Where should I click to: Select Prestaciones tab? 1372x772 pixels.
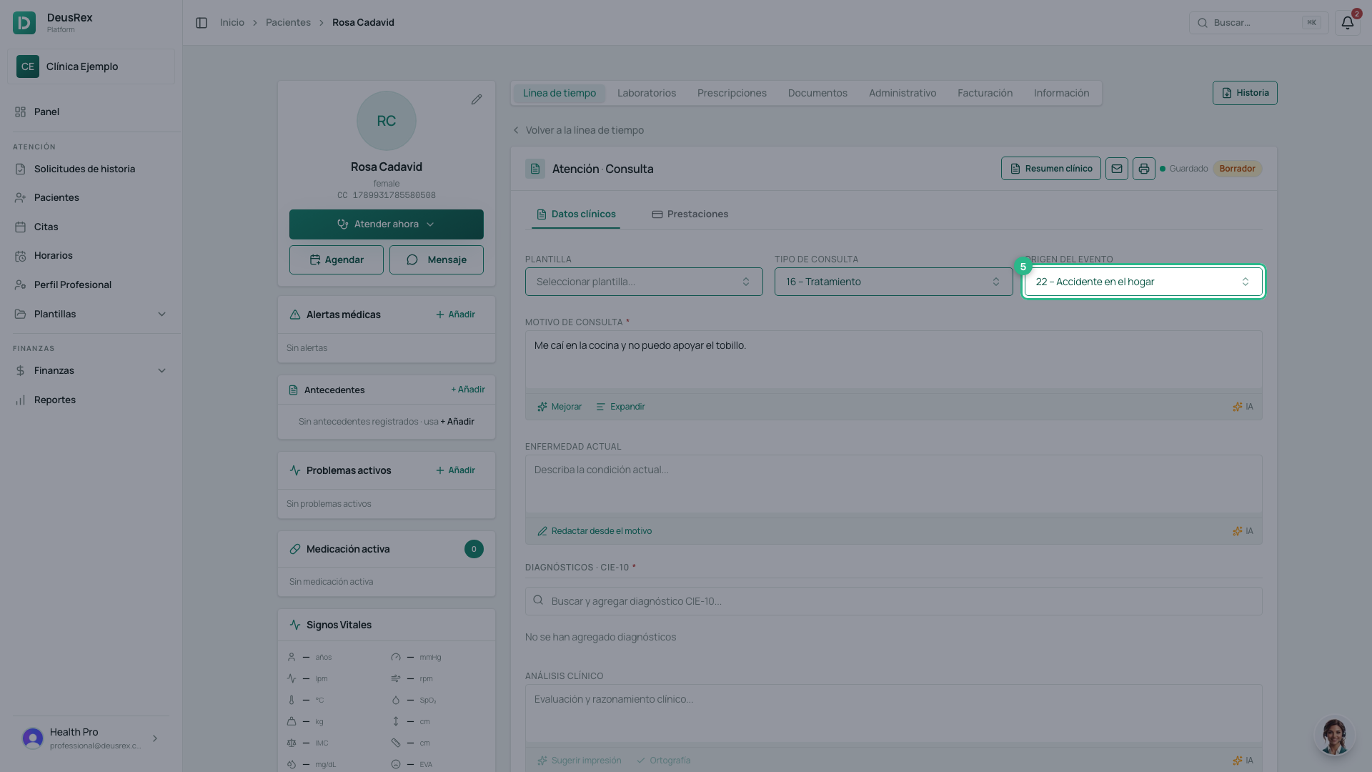coord(690,214)
